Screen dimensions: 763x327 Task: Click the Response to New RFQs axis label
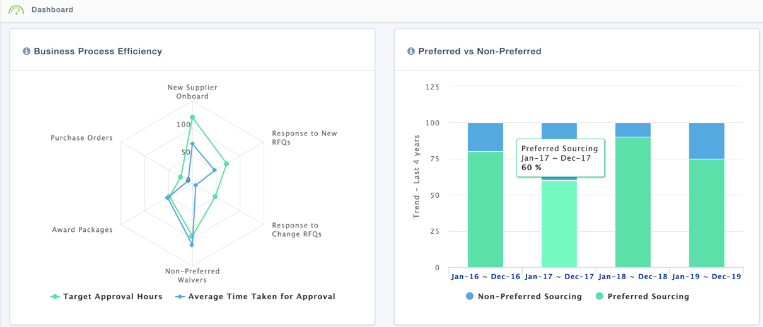point(304,137)
